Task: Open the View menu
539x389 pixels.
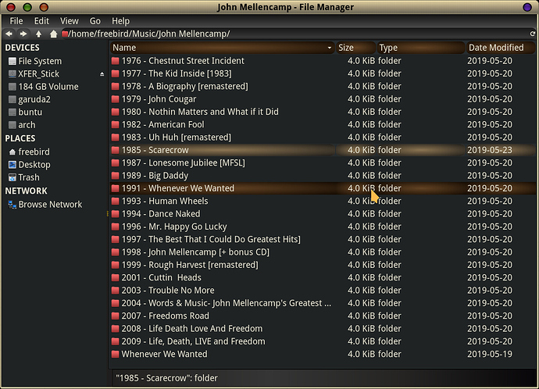Action: point(70,21)
